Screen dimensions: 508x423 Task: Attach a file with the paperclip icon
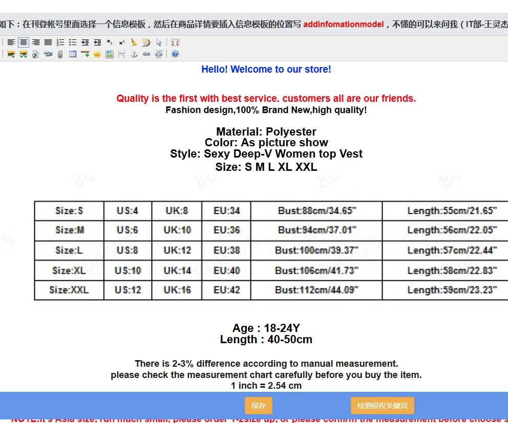point(60,54)
